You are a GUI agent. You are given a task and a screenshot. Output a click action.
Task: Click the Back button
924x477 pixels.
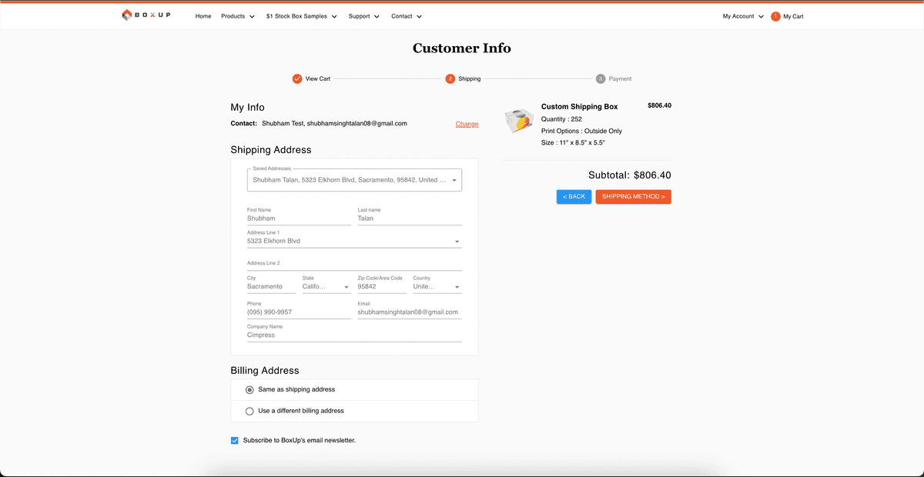tap(574, 197)
